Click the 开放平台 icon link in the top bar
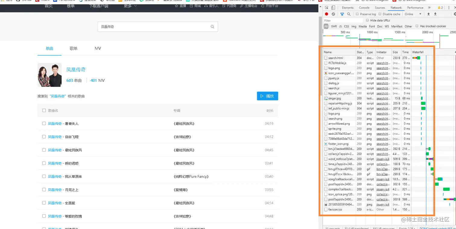This screenshot has height=229, width=456. pos(270,6)
